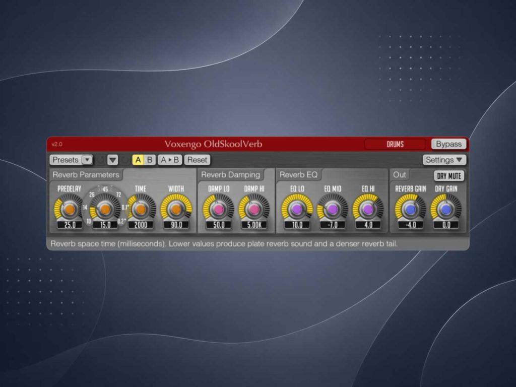Click the EQ Hi value 4.0
The width and height of the screenshot is (516, 387).
point(368,225)
